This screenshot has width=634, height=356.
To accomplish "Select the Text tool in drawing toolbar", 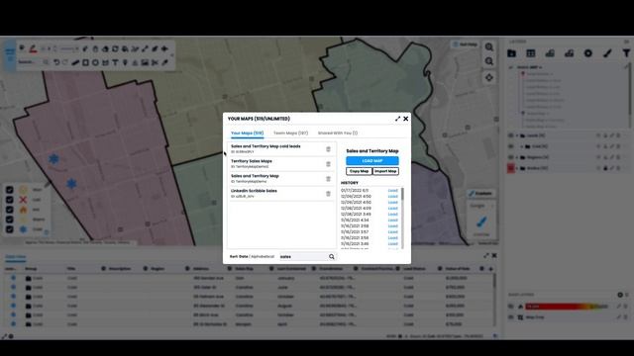I will (115, 62).
